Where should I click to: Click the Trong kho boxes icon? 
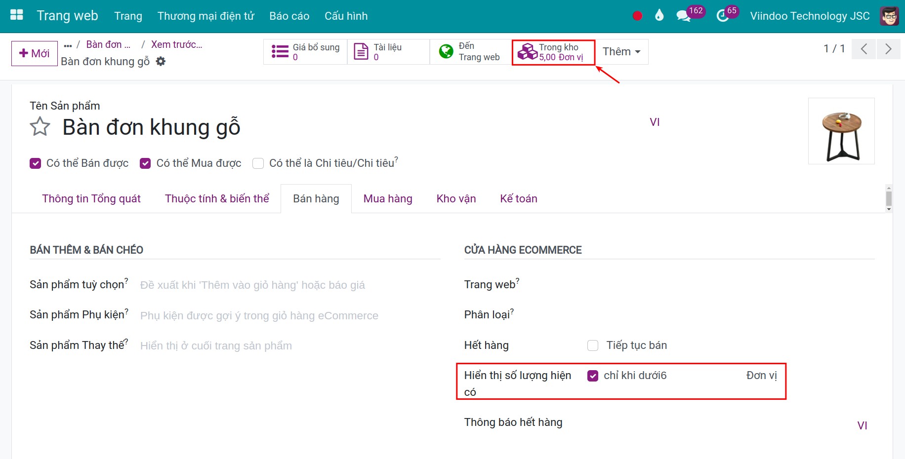528,51
